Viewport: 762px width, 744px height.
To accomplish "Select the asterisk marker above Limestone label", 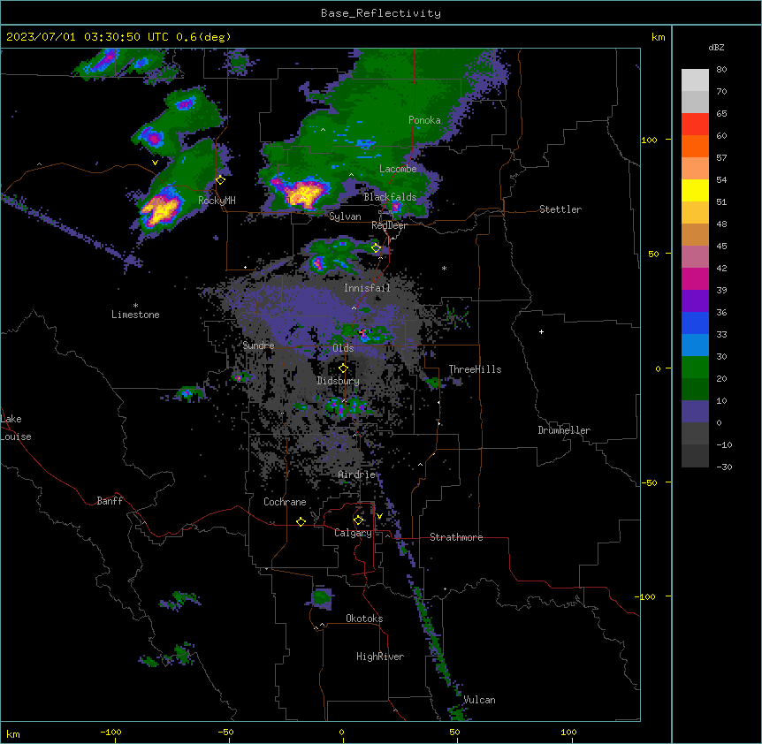I will pos(135,306).
